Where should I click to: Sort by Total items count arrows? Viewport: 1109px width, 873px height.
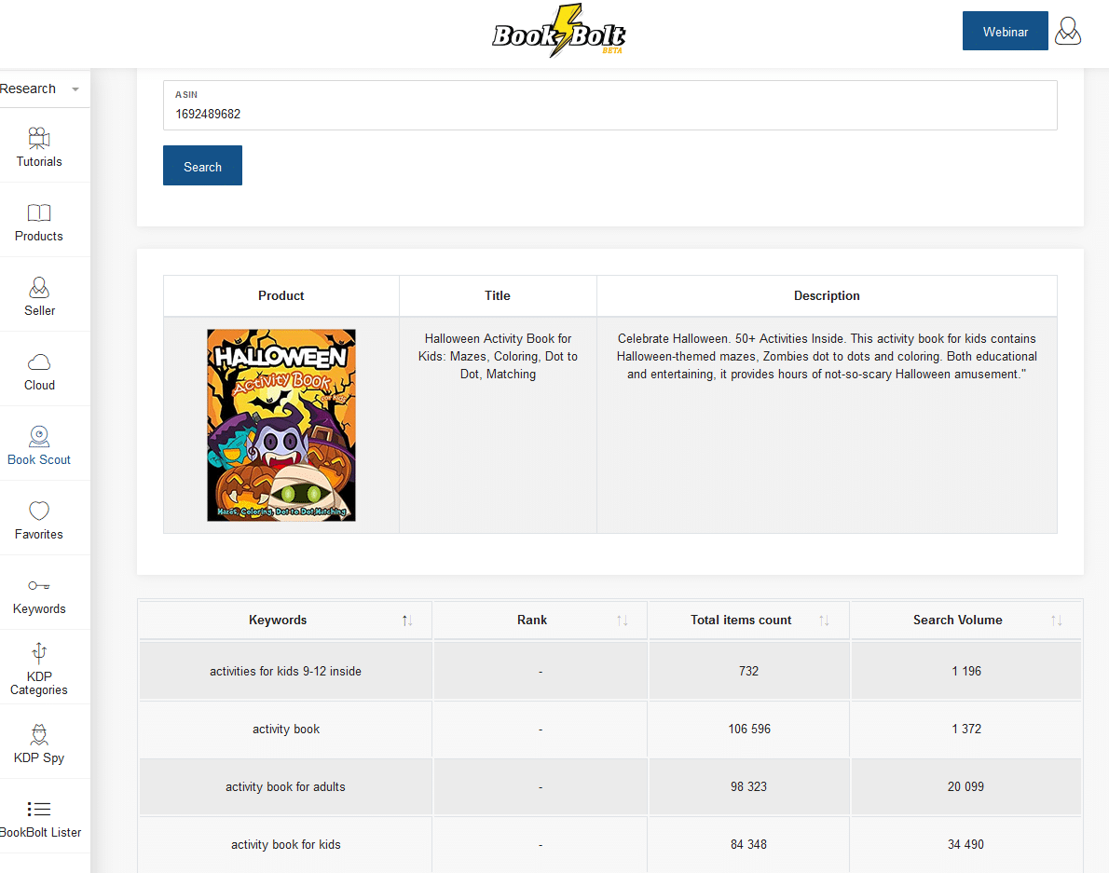pos(824,621)
